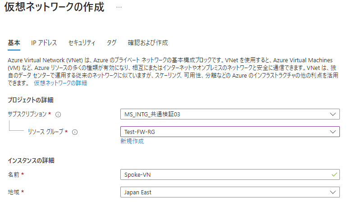The height and width of the screenshot is (211, 357).
Task: Open the 地域 Japan East dropdown
Action: [x=230, y=192]
